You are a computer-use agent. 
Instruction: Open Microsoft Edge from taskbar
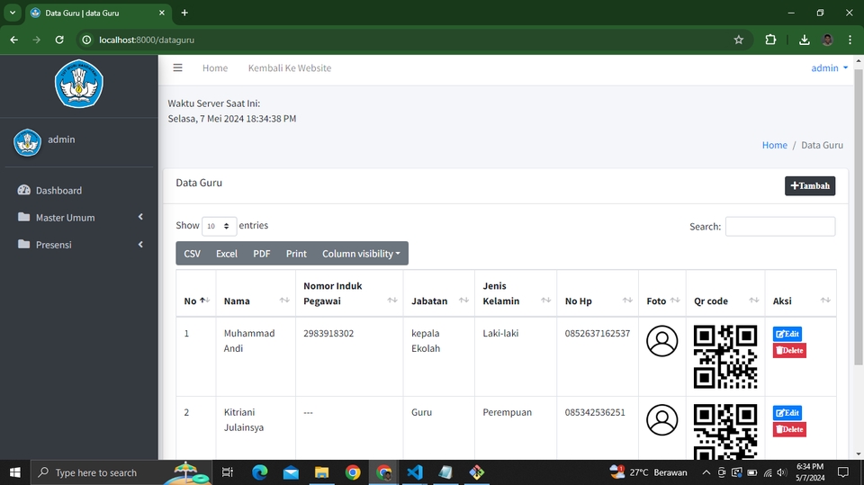(x=259, y=472)
